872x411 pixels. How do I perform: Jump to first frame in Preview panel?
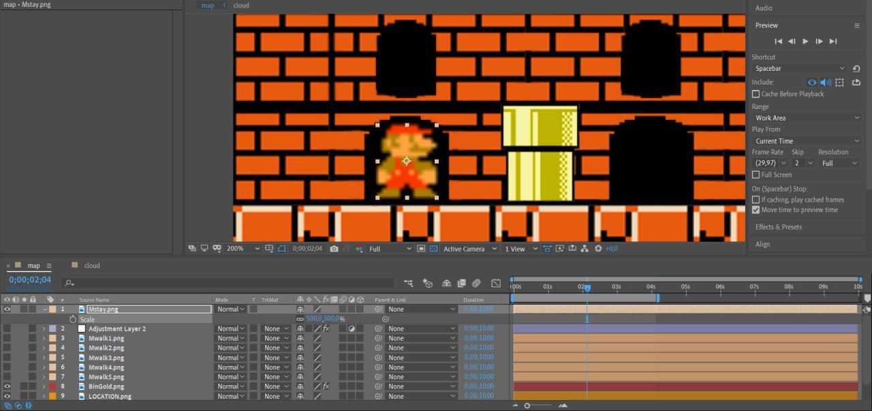(x=778, y=42)
